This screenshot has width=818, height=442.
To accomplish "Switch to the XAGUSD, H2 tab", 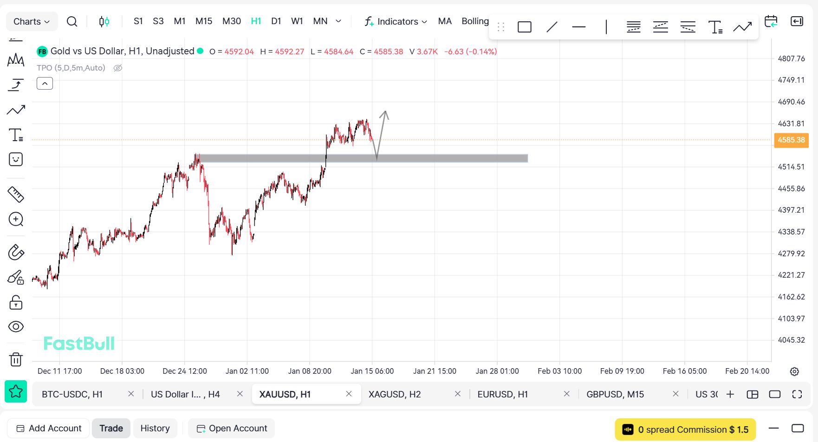I will click(395, 394).
